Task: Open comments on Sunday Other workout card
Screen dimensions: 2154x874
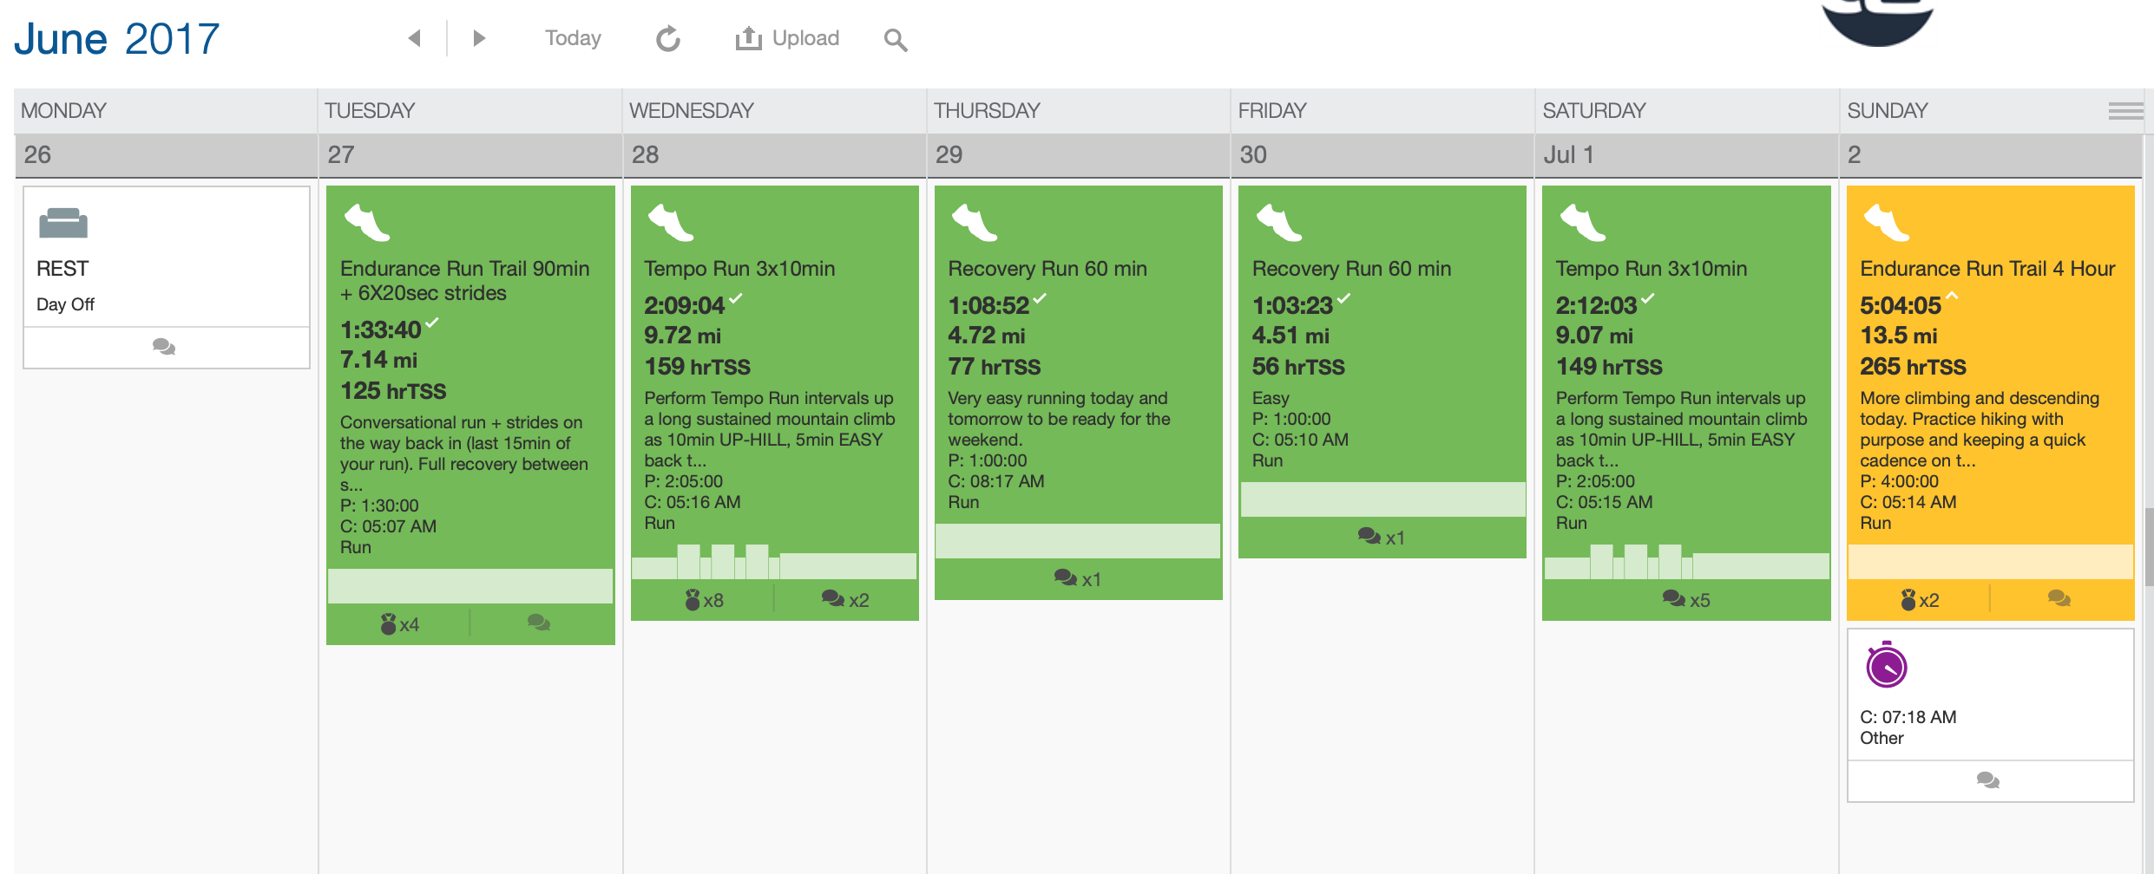Action: tap(1987, 781)
